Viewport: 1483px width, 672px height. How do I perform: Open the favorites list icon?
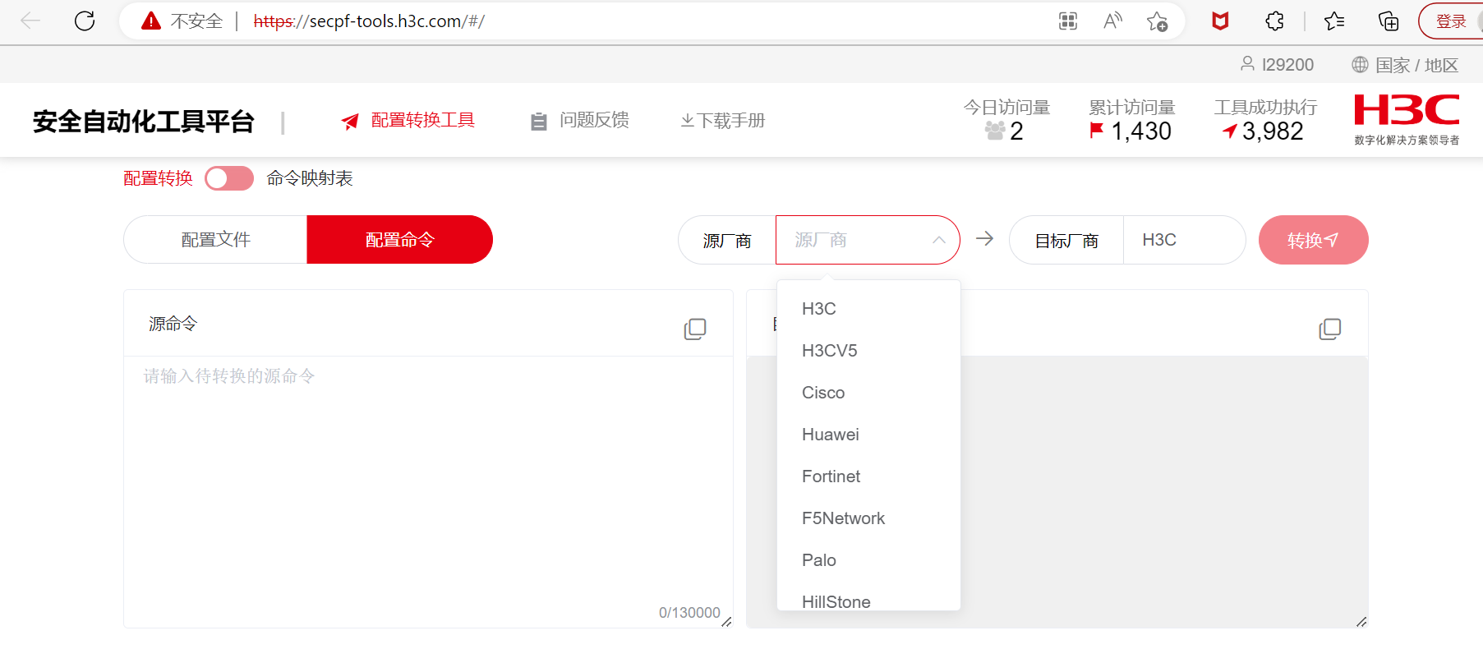click(1334, 21)
